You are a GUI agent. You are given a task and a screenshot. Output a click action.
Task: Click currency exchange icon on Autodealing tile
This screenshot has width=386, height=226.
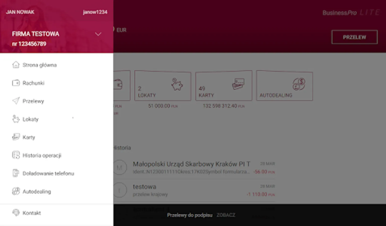[299, 84]
